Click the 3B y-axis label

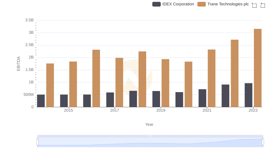click(31, 33)
